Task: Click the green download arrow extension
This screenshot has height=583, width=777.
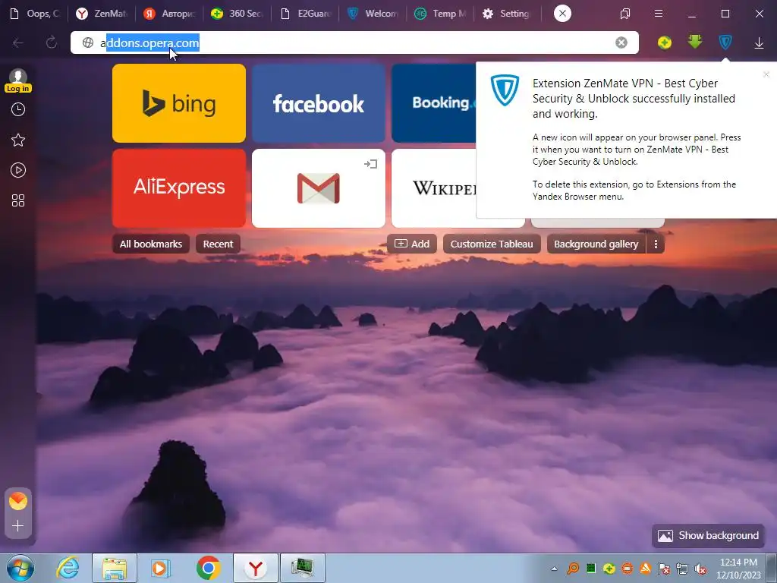Action: click(x=695, y=43)
